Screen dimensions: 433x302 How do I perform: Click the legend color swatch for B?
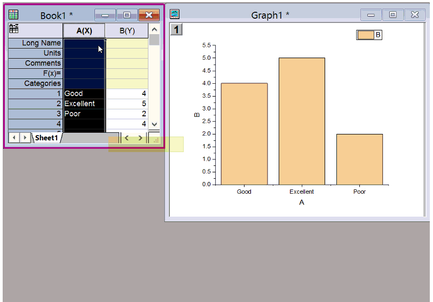coord(366,35)
